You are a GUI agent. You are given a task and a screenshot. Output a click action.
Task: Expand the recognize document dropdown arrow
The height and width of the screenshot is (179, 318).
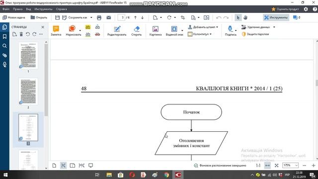pyautogui.click(x=199, y=18)
